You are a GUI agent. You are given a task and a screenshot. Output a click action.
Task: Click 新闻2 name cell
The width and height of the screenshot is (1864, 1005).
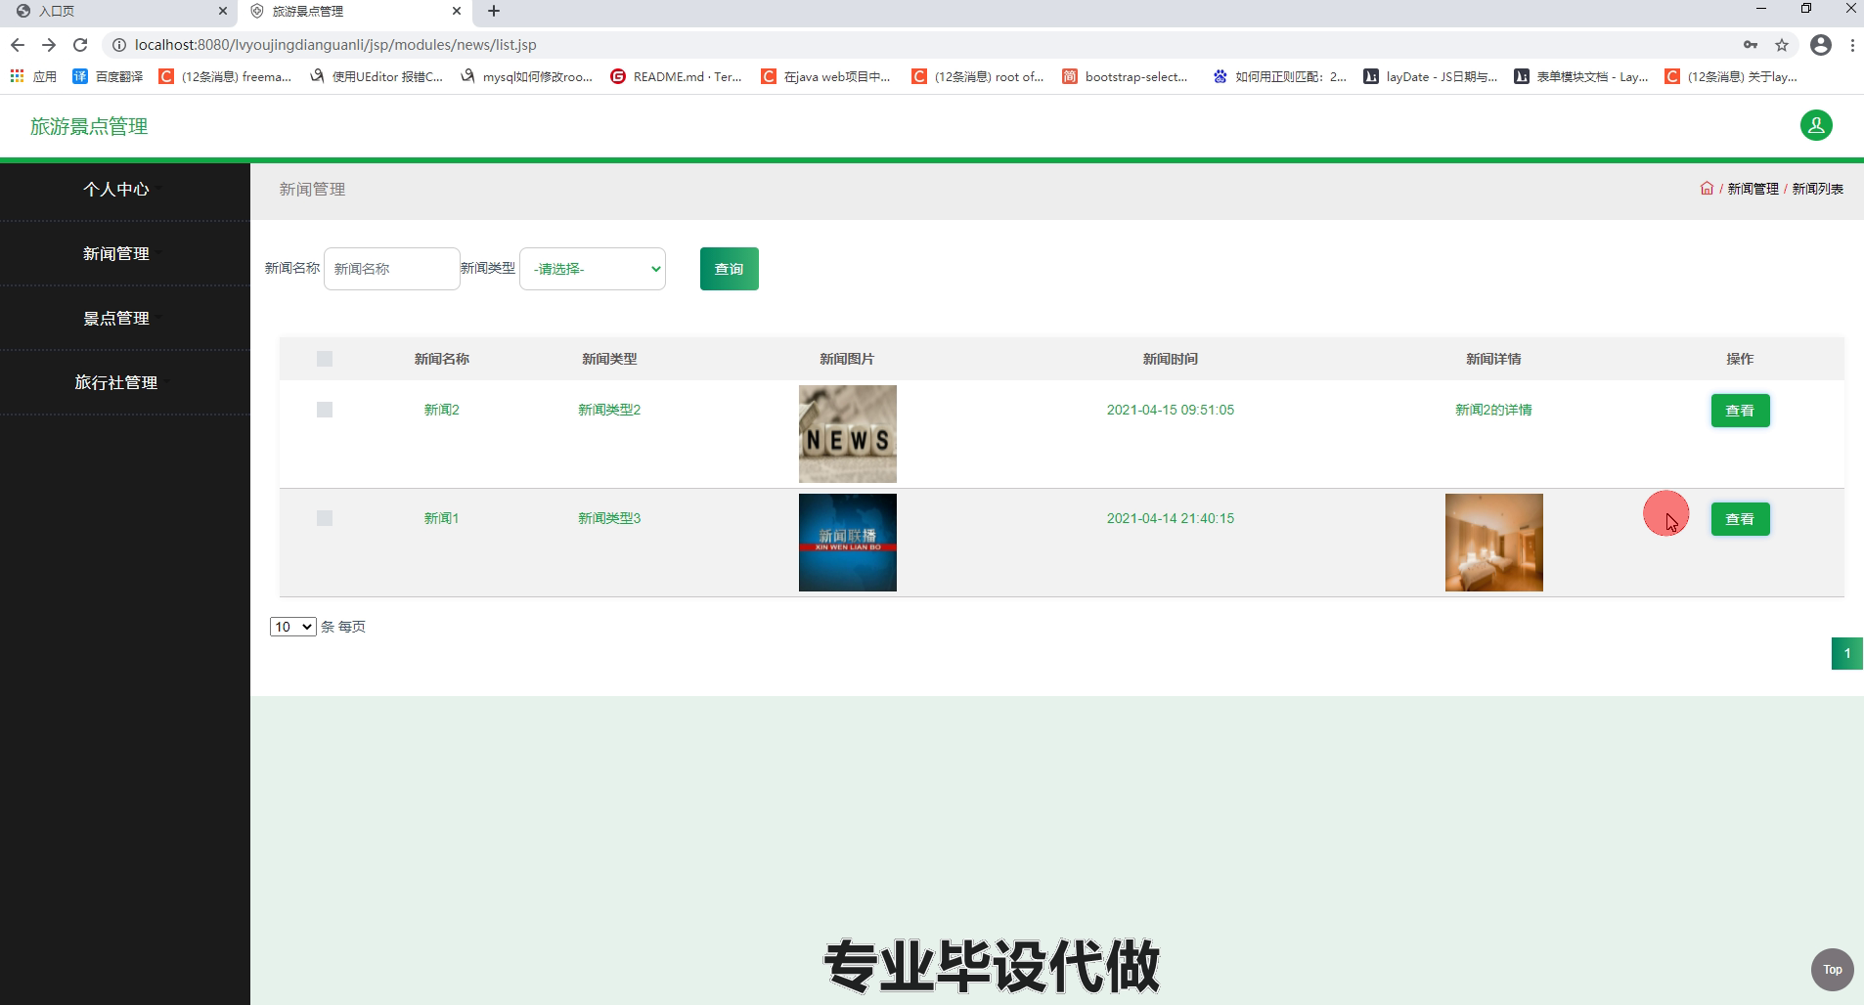point(441,410)
